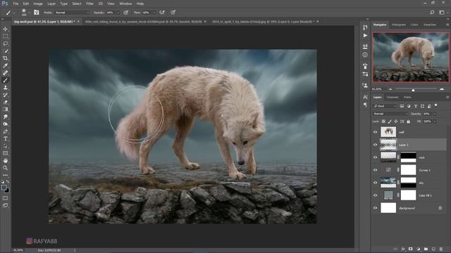This screenshot has width=451, height=253.
Task: Click the delete layer trash icon
Action: coord(441,249)
